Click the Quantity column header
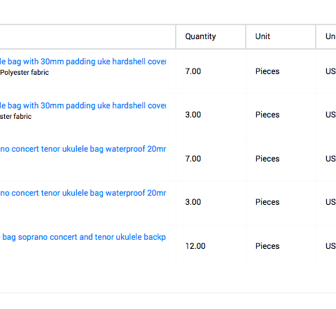The width and height of the screenshot is (336, 309). (x=200, y=36)
